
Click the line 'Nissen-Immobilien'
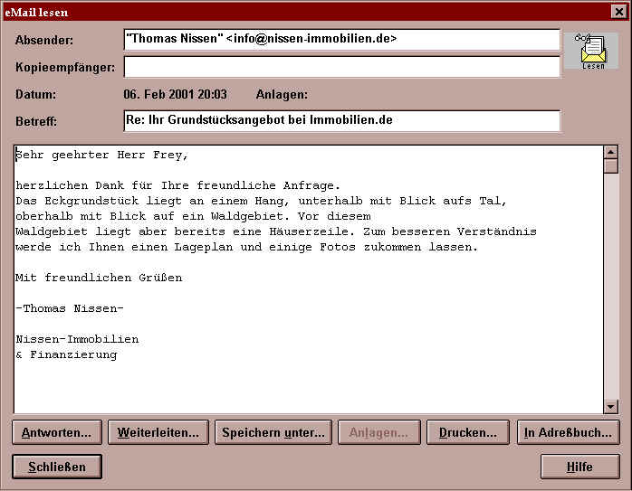pos(77,339)
